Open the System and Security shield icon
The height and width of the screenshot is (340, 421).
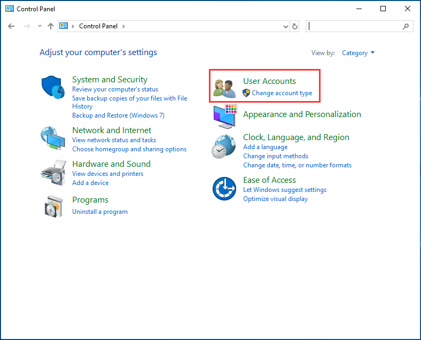point(53,87)
